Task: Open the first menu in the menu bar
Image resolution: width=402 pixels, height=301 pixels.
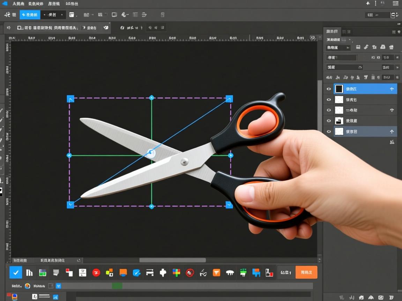Action: pos(18,4)
